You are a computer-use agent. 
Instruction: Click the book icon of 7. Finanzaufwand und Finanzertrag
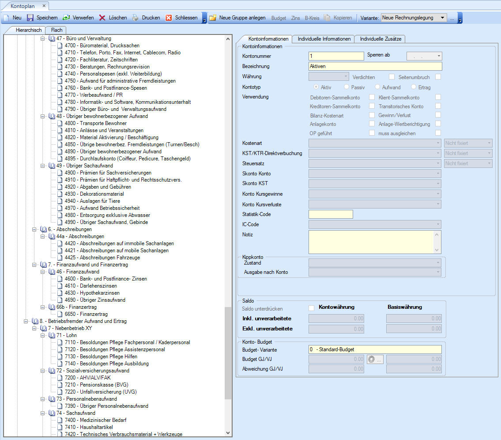pyautogui.click(x=43, y=265)
